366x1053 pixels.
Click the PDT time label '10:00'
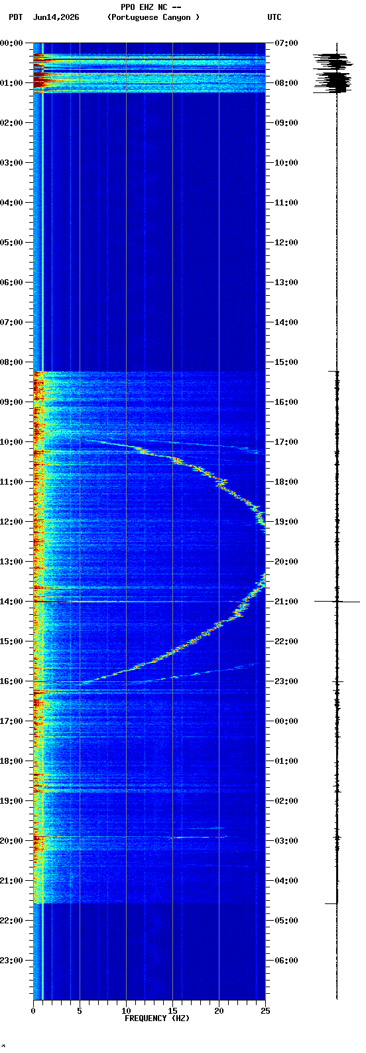(11, 442)
